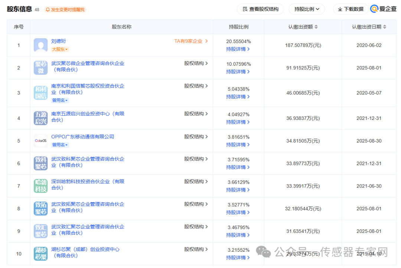Click the 致拓聚芯 logo icon
401x268 pixels.
click(40, 209)
